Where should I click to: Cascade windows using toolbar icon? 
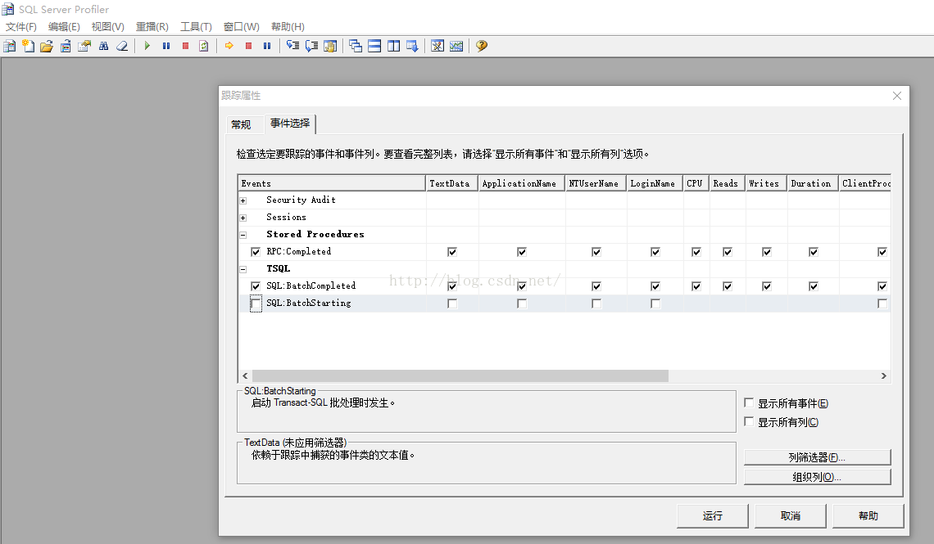pyautogui.click(x=356, y=46)
